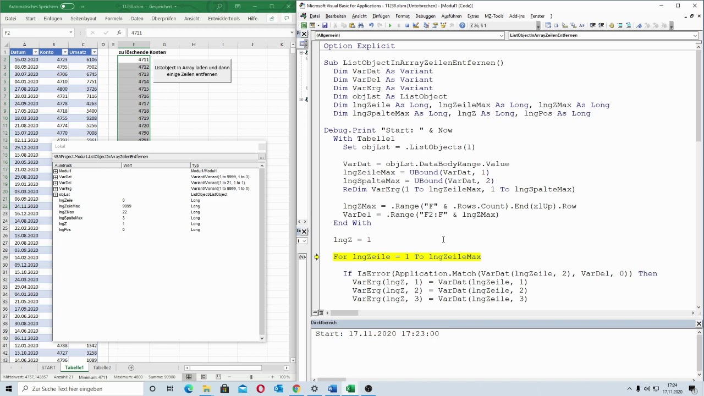The height and width of the screenshot is (396, 704).
Task: Open the Name Box dropdown showing F2
Action: [x=71, y=32]
